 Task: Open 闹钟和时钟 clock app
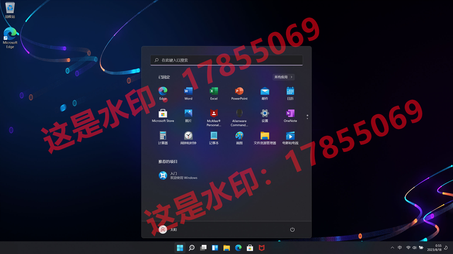tap(188, 138)
